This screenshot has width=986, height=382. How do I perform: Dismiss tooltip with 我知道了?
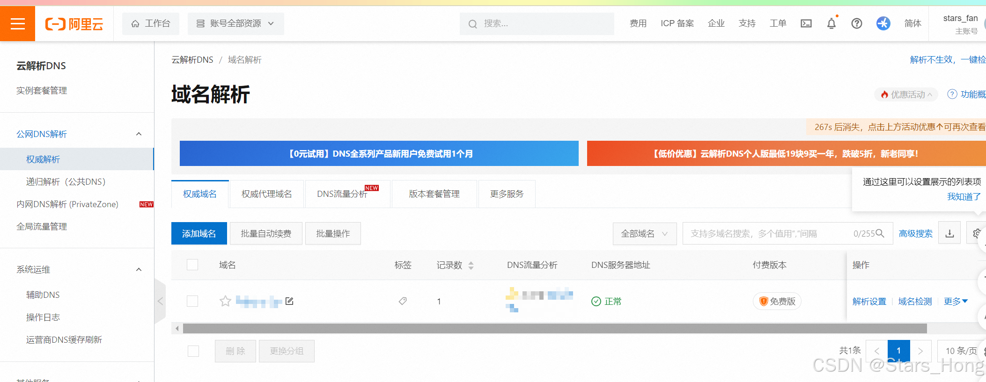tap(964, 197)
